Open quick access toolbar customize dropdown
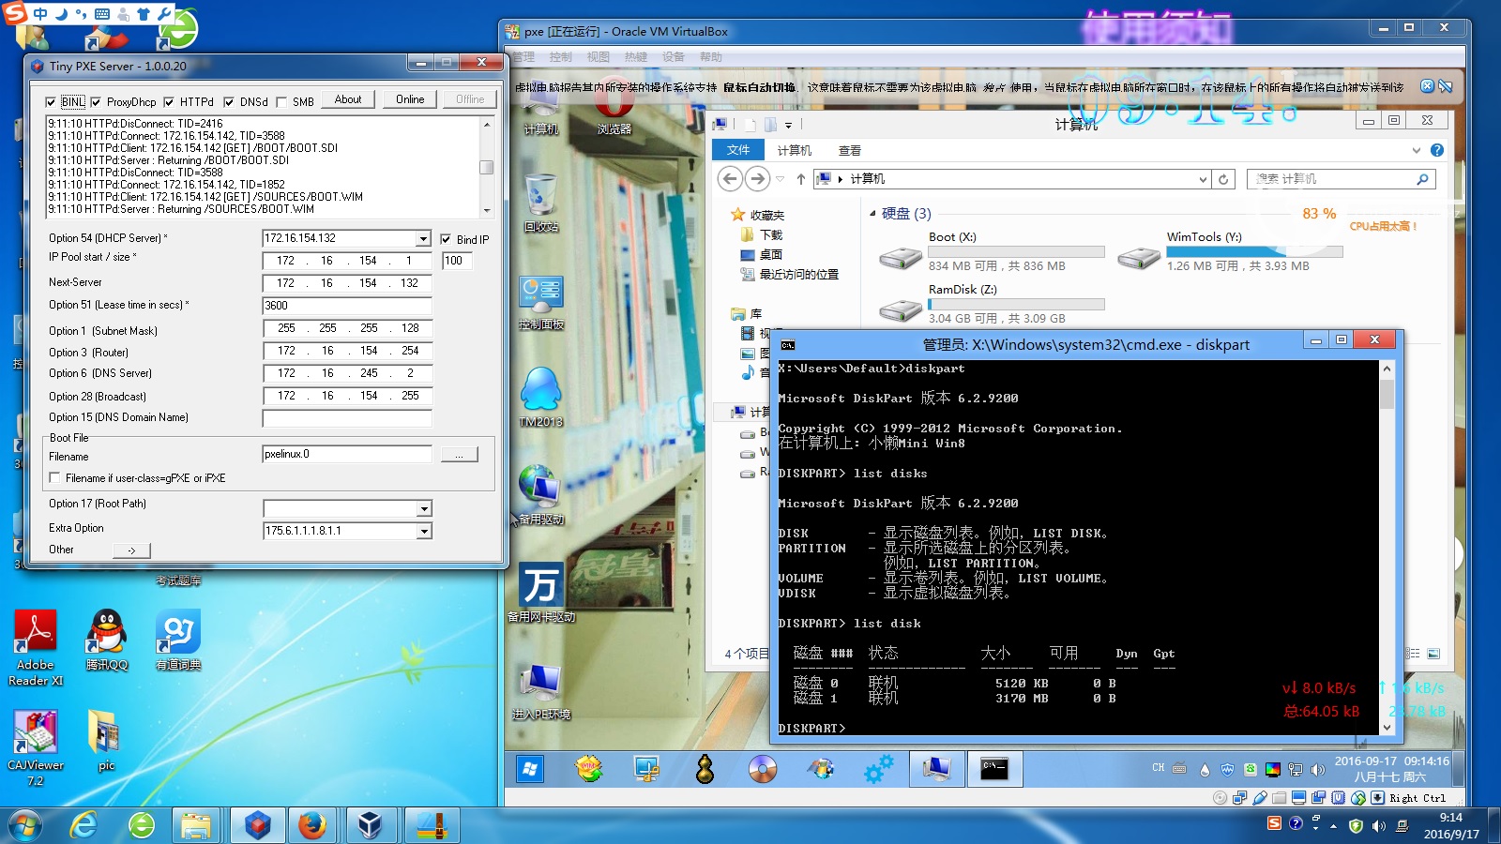The width and height of the screenshot is (1501, 844). click(x=788, y=125)
